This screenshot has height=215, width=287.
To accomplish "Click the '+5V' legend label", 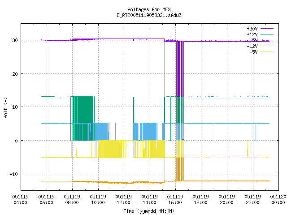I will (253, 40).
